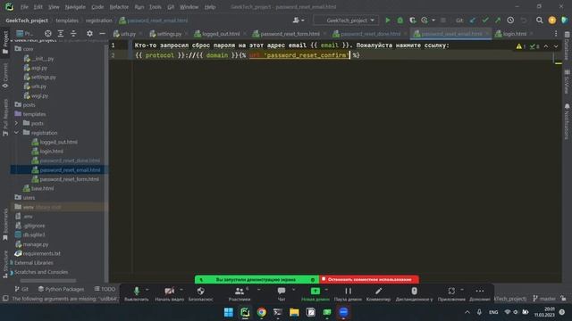This screenshot has height=321, width=572.
Task: Open the TODO tool window
Action: [105, 289]
